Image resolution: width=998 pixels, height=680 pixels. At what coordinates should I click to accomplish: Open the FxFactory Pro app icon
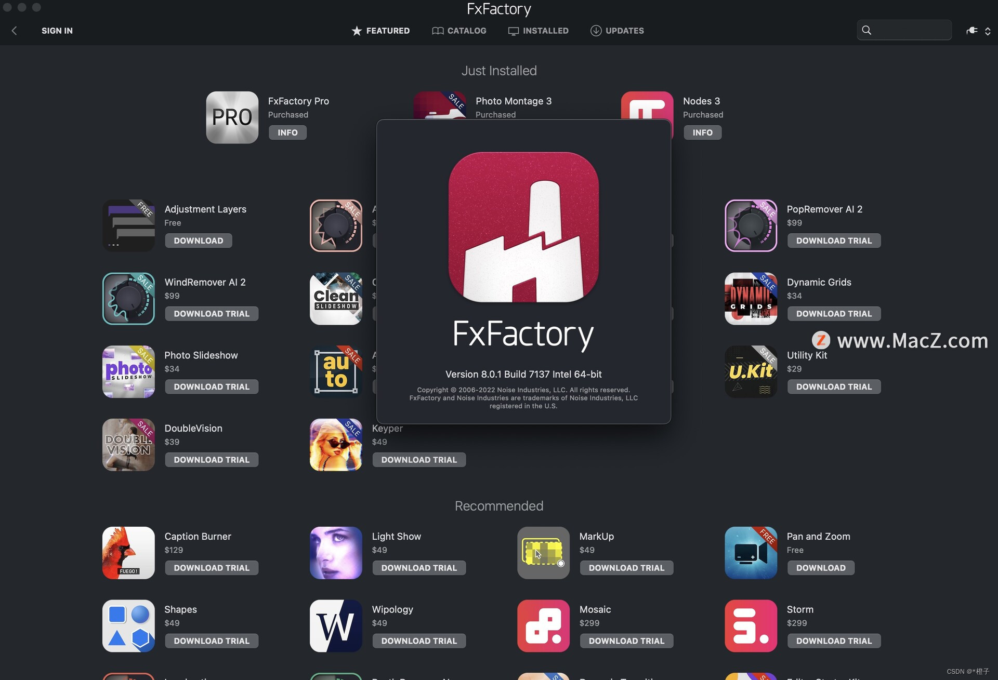coord(232,117)
